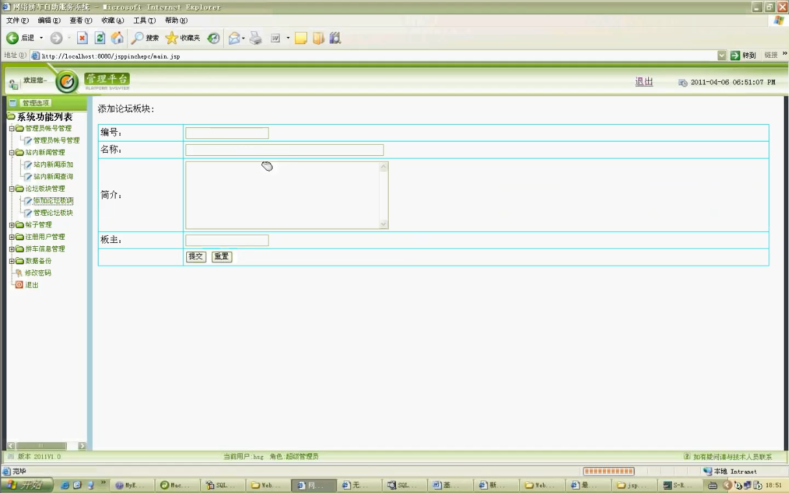
Task: Collapse the 论坛板块管理 tree node
Action: tap(12, 189)
